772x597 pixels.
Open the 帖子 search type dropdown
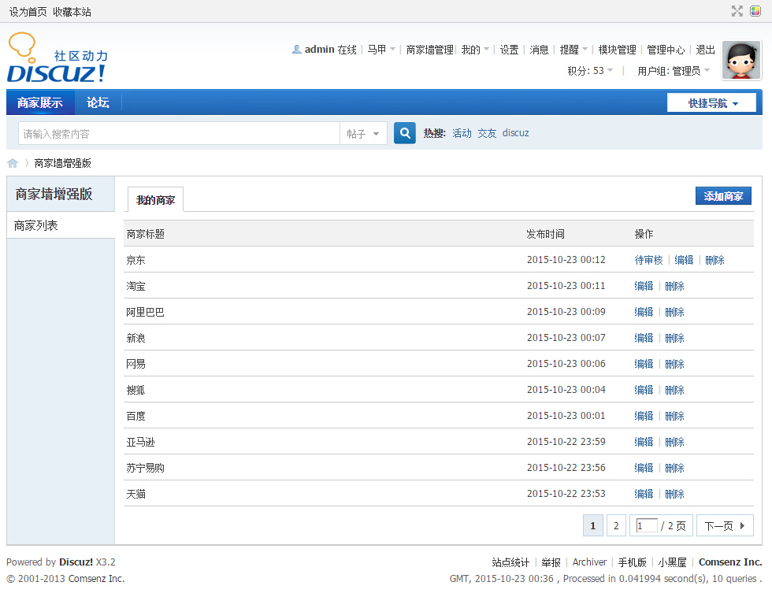(363, 134)
